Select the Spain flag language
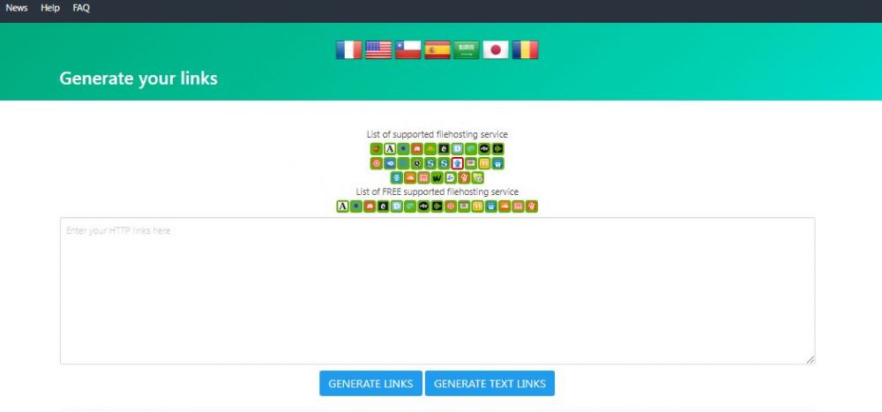The image size is (882, 412). [x=437, y=50]
